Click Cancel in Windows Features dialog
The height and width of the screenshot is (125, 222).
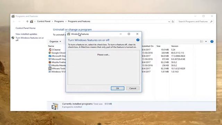(x=133, y=88)
